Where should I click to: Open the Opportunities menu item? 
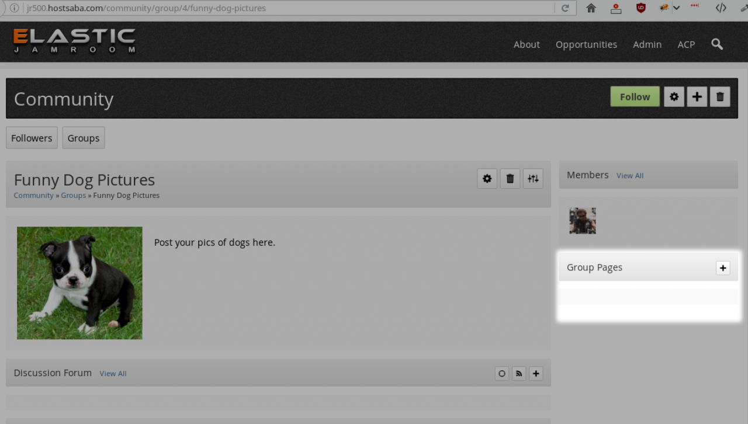(x=586, y=44)
